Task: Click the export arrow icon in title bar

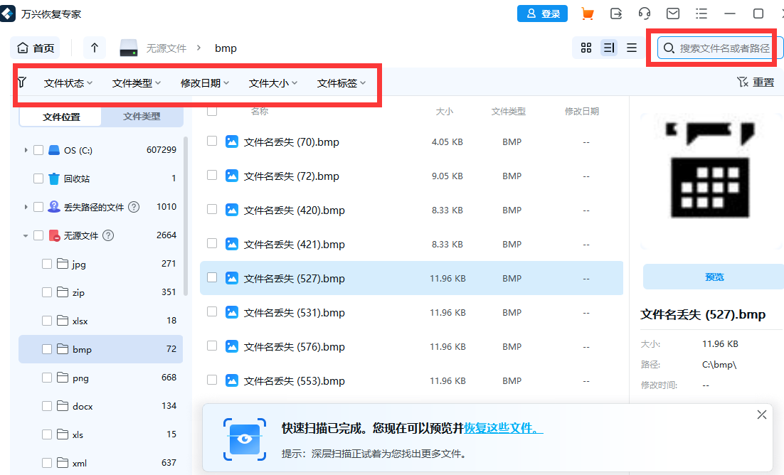Action: pyautogui.click(x=616, y=13)
